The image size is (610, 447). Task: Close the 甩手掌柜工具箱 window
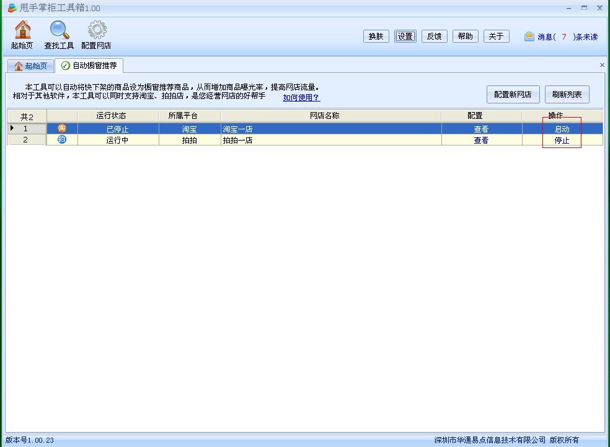pos(599,8)
